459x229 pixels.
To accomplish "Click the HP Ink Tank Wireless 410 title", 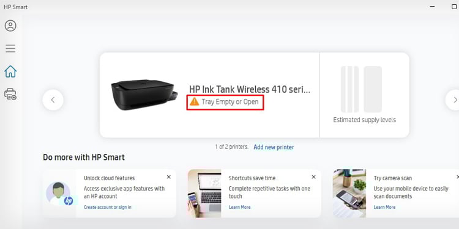I will coord(250,89).
